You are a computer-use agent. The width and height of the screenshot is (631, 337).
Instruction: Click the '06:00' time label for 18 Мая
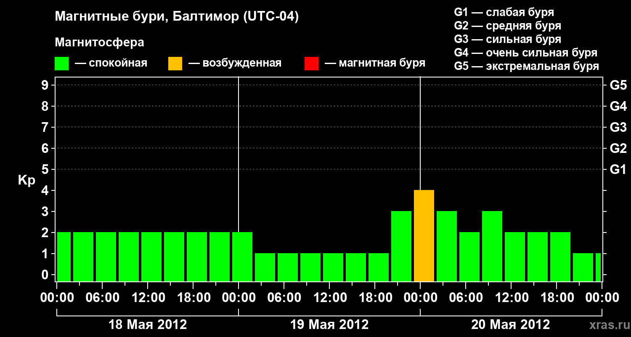click(x=103, y=298)
